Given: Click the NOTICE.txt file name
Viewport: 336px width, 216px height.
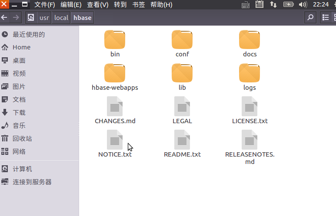Looking at the screenshot, I should tap(115, 154).
